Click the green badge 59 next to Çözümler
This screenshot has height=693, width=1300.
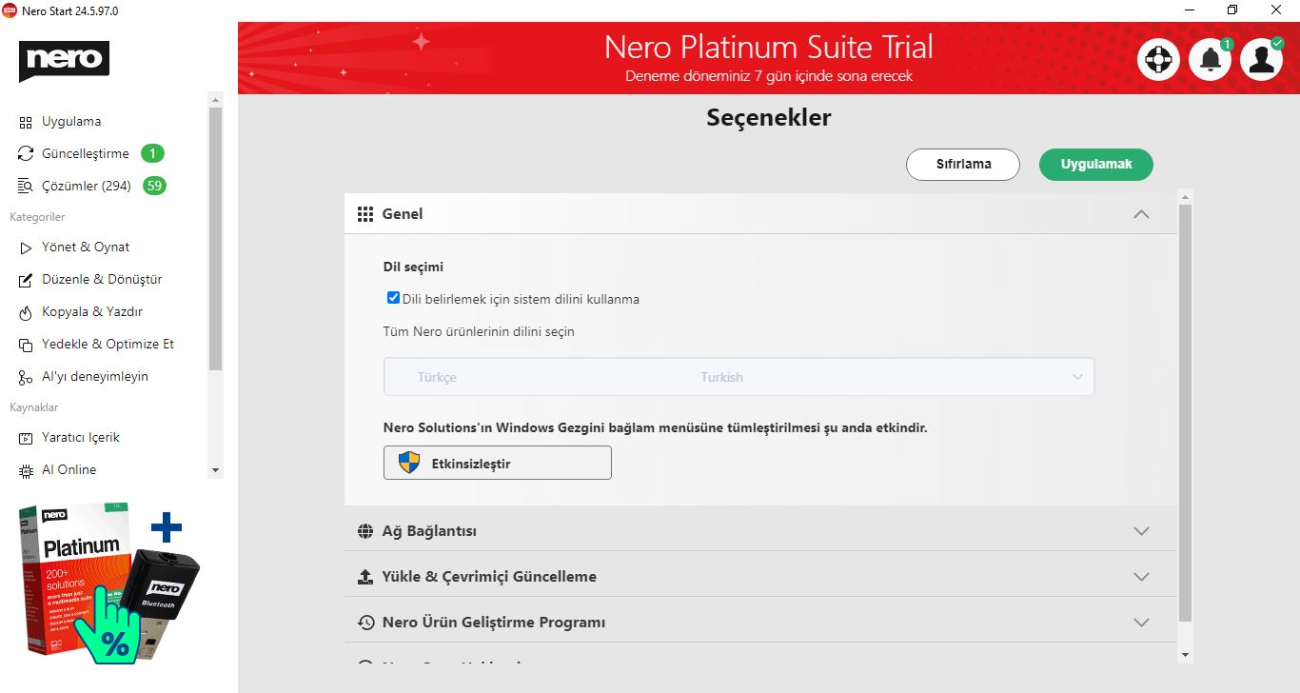[x=154, y=186]
